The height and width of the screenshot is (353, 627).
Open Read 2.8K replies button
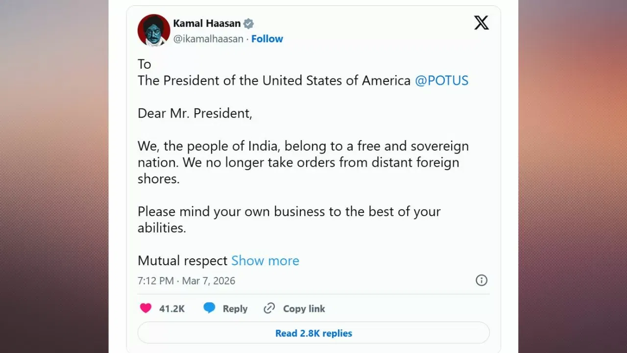[x=313, y=333]
